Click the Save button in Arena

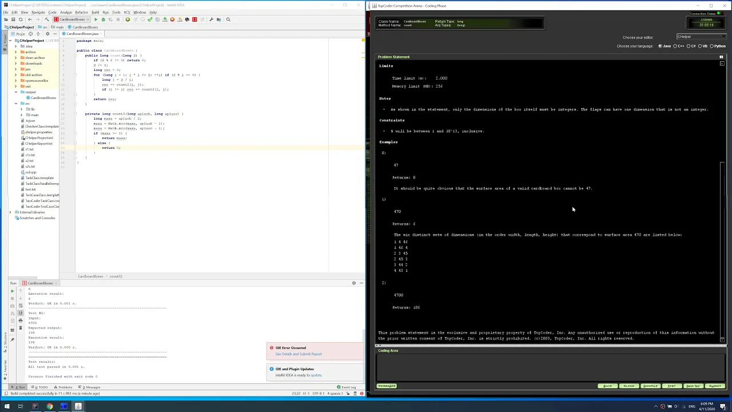607,386
